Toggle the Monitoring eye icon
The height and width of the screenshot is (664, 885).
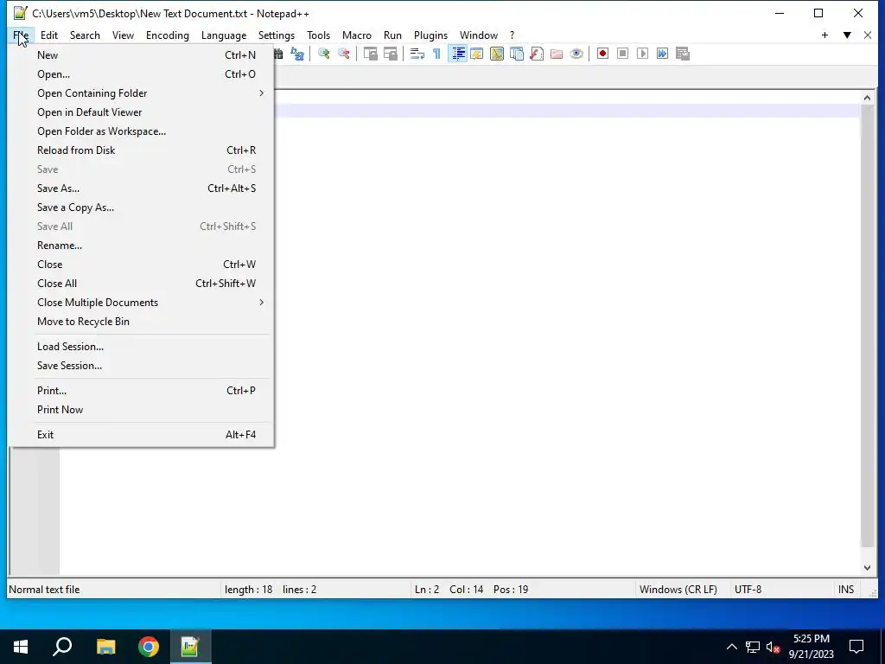point(576,54)
